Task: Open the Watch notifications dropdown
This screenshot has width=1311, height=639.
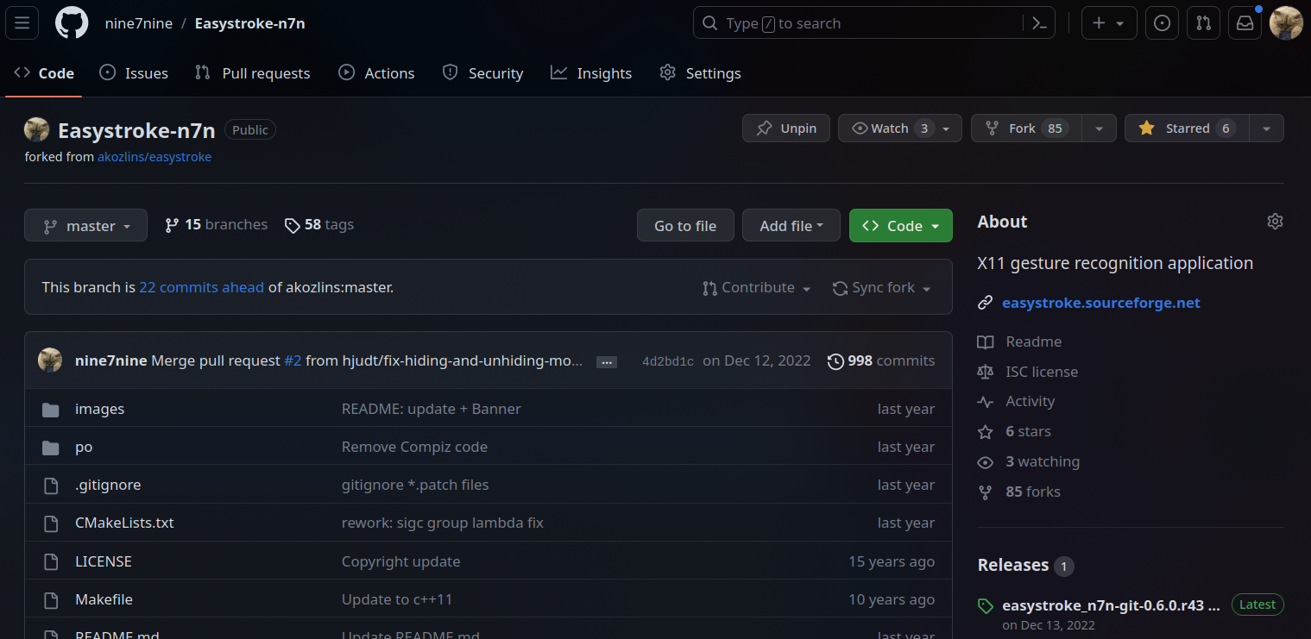Action: [x=899, y=128]
